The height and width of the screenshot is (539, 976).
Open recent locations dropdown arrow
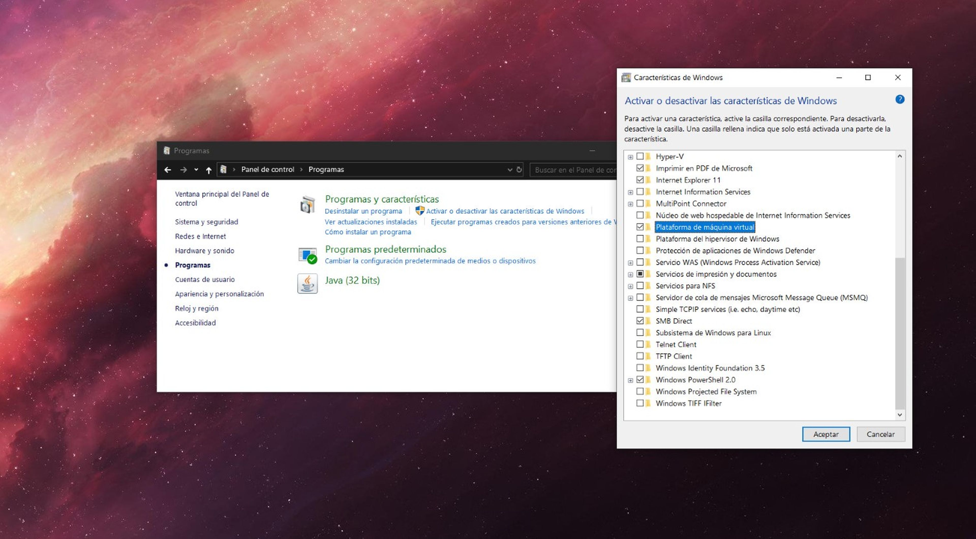click(196, 169)
